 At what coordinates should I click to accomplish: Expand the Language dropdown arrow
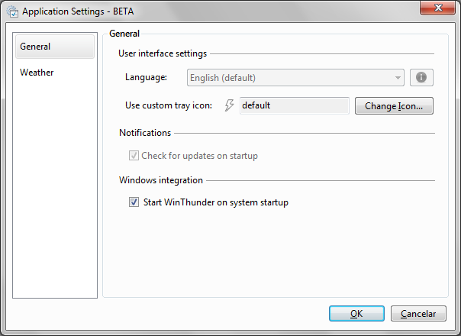click(398, 78)
